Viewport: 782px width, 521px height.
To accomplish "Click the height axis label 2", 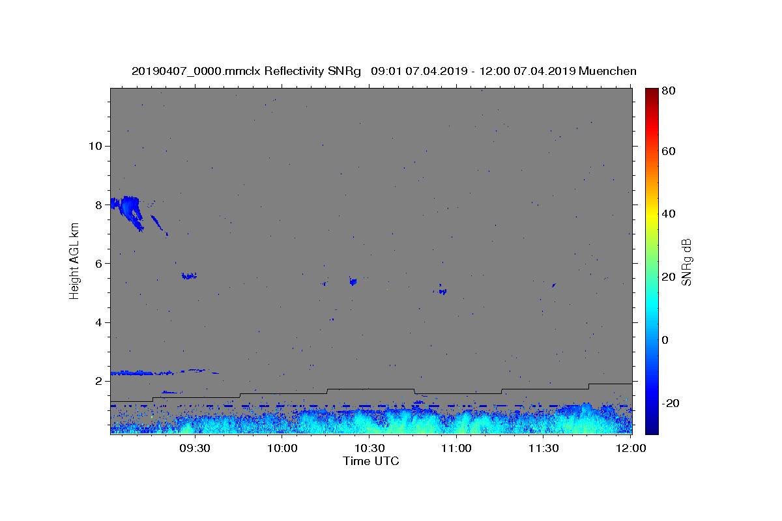I will [x=98, y=381].
